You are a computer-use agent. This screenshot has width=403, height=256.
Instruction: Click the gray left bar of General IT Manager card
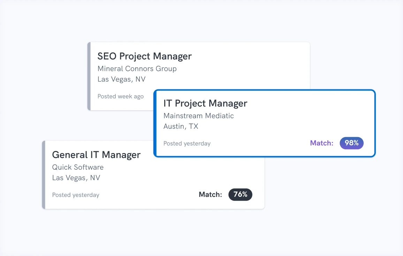tap(44, 175)
